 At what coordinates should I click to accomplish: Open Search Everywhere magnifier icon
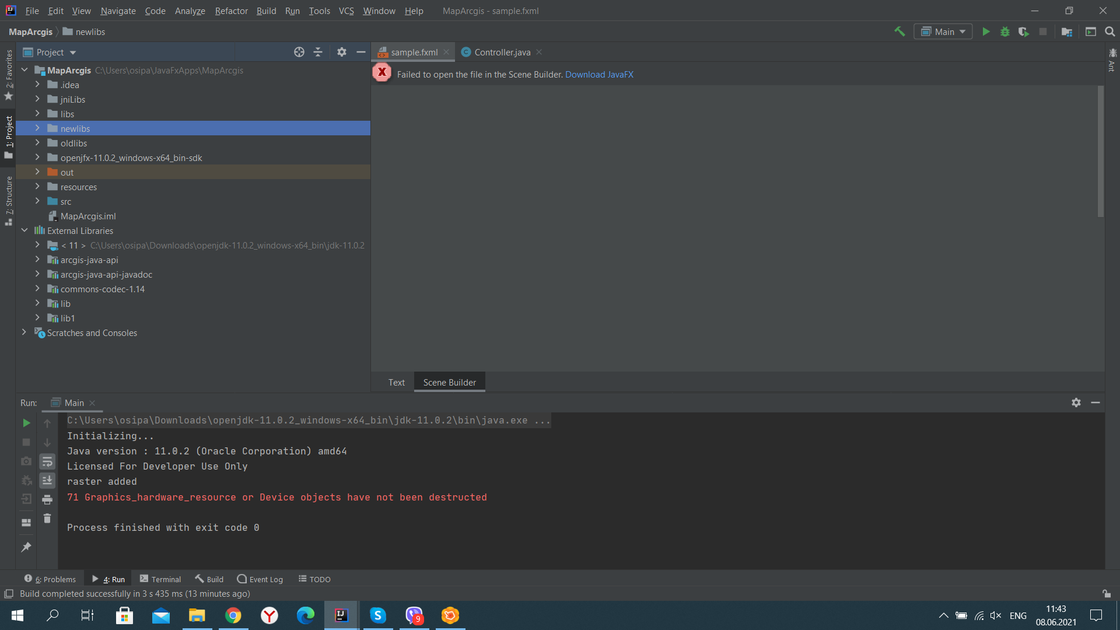point(1109,32)
